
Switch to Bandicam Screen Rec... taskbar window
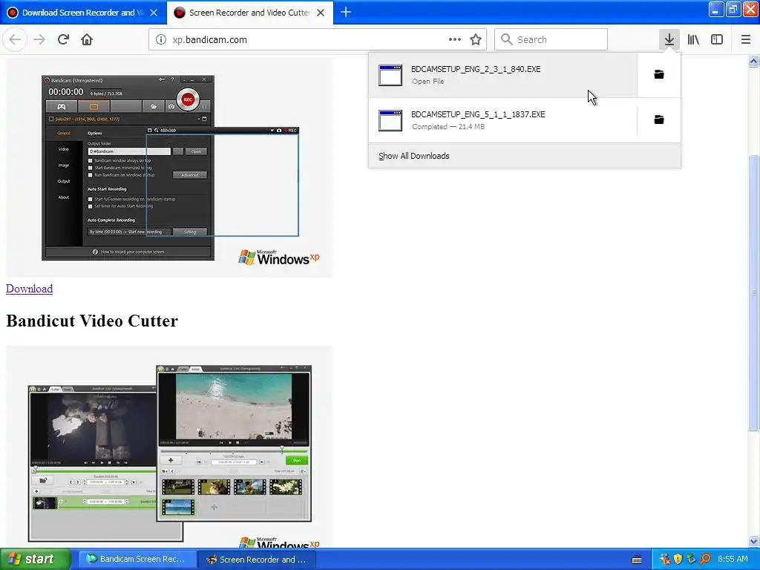pos(137,559)
